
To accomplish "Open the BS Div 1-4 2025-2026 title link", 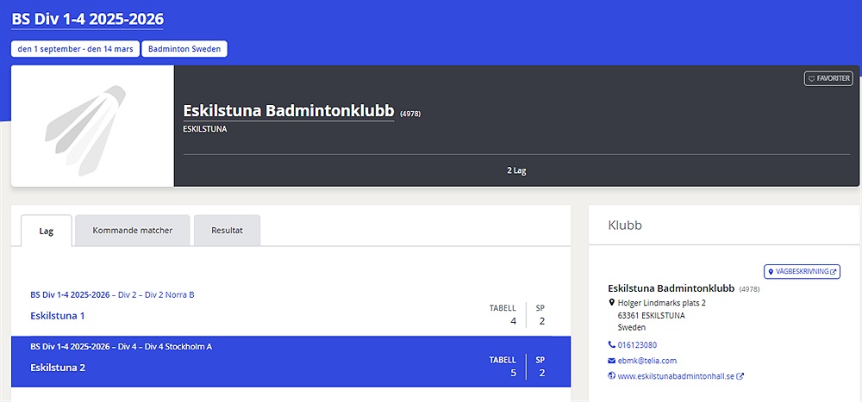I will pyautogui.click(x=87, y=20).
